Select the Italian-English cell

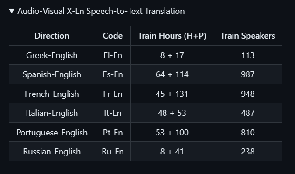52,113
